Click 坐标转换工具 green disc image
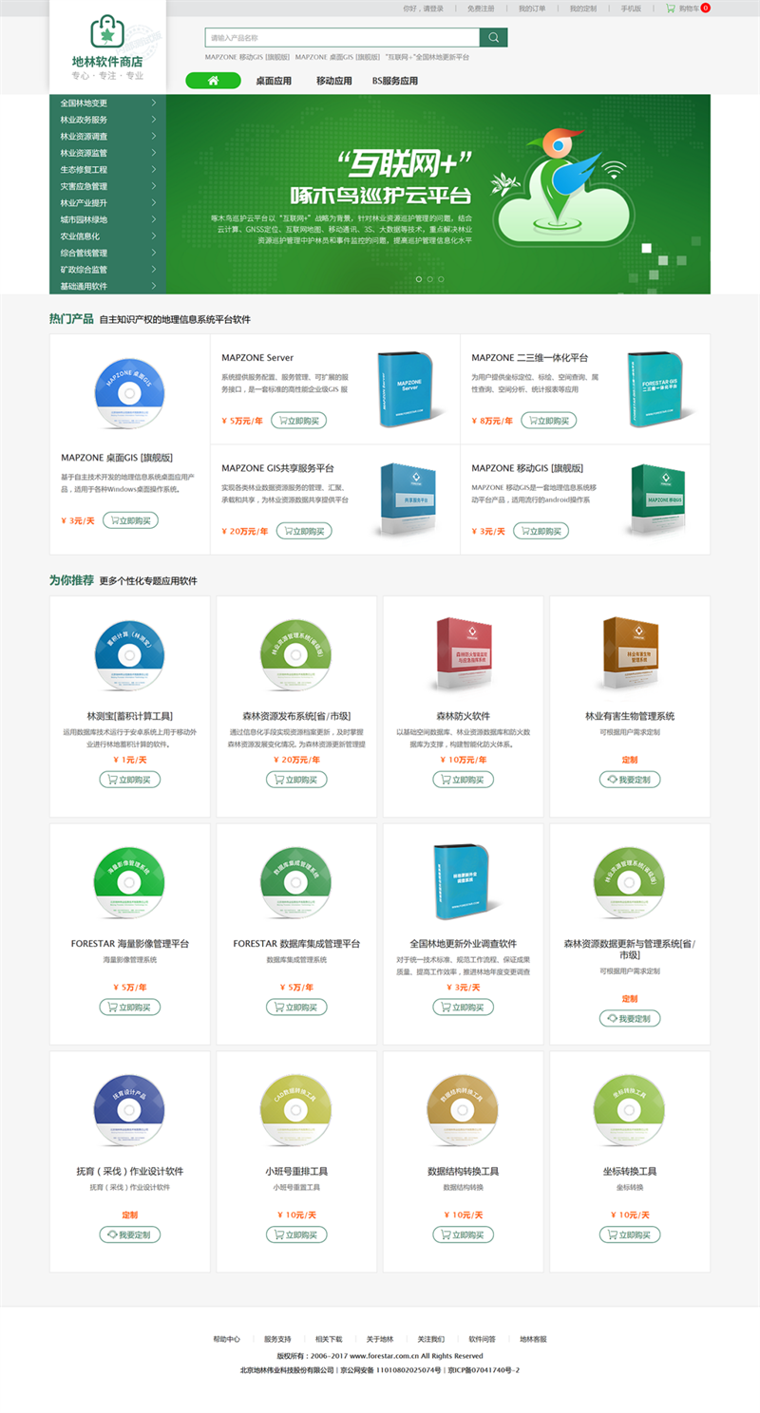Viewport: 760px width, 1413px height. (630, 1111)
